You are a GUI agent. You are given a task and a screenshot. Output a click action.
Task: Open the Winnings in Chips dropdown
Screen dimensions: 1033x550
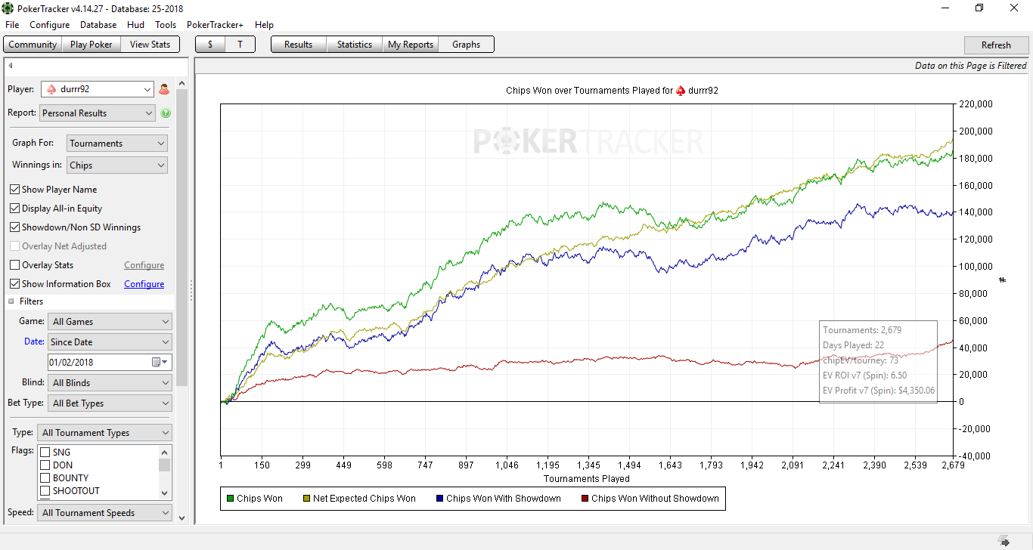click(117, 165)
